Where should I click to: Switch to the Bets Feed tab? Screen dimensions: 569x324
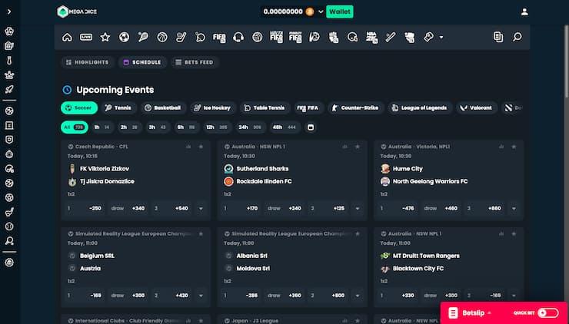pyautogui.click(x=194, y=62)
